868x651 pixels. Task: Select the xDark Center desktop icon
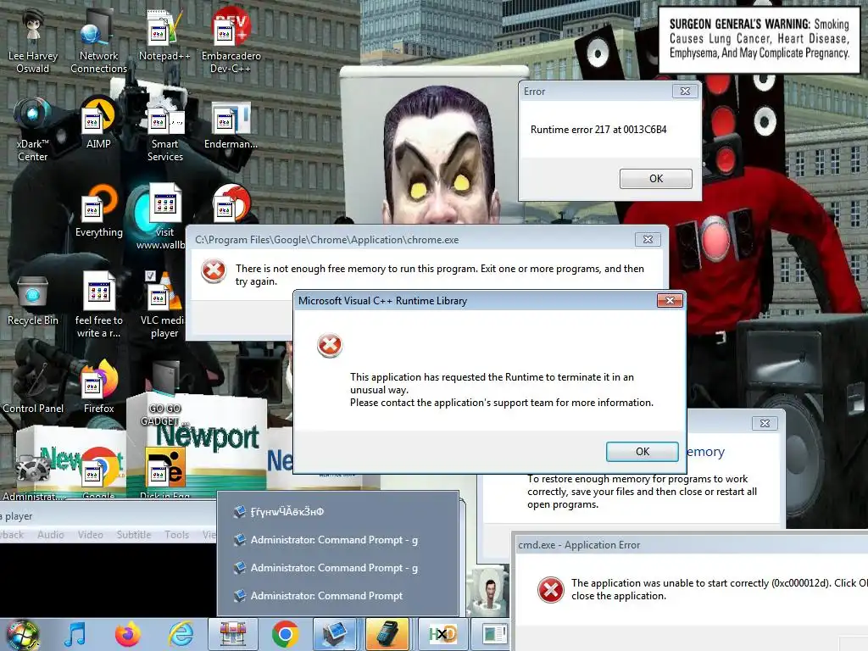pos(33,130)
